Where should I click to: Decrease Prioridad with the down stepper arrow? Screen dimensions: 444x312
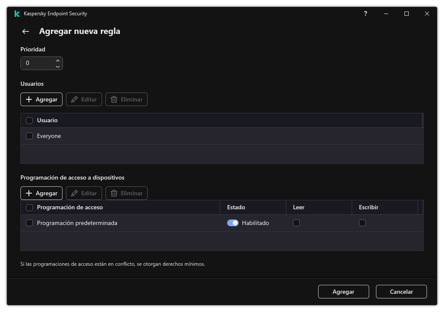tap(57, 66)
